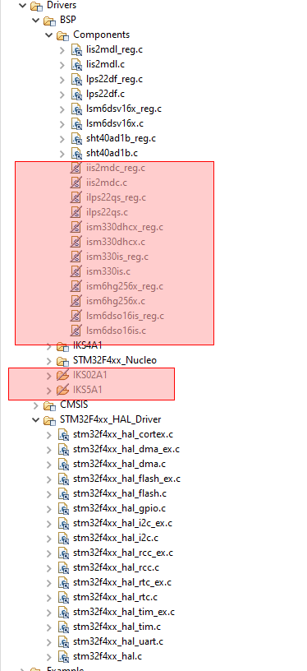Image resolution: width=307 pixels, height=671 pixels.
Task: Click the STM32F4xx_Nucleo folder icon
Action: (x=62, y=361)
